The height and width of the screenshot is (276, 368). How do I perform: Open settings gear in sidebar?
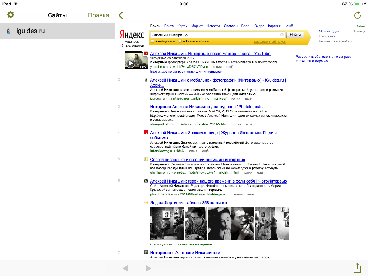point(11,15)
